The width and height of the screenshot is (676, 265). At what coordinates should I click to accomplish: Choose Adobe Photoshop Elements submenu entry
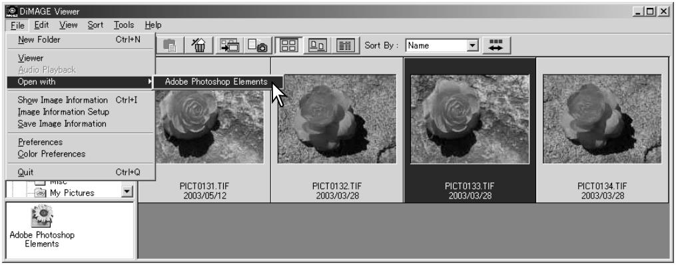(218, 81)
